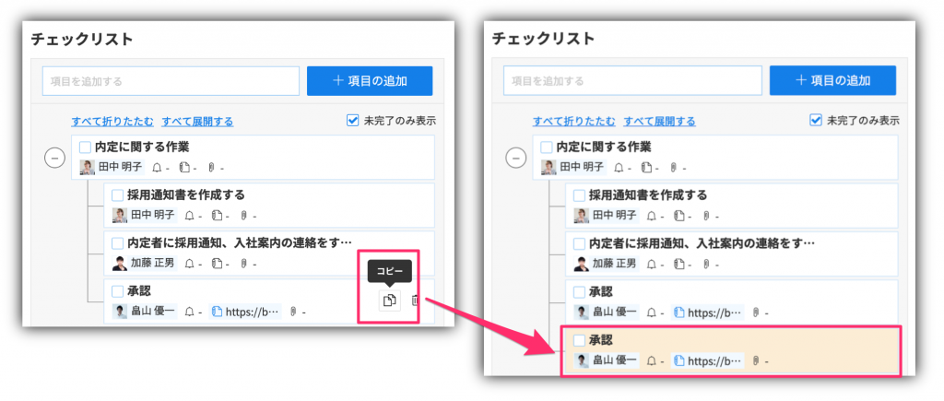This screenshot has width=944, height=401.
Task: Open https://b… link in highlighted 承認 row
Action: [x=709, y=361]
